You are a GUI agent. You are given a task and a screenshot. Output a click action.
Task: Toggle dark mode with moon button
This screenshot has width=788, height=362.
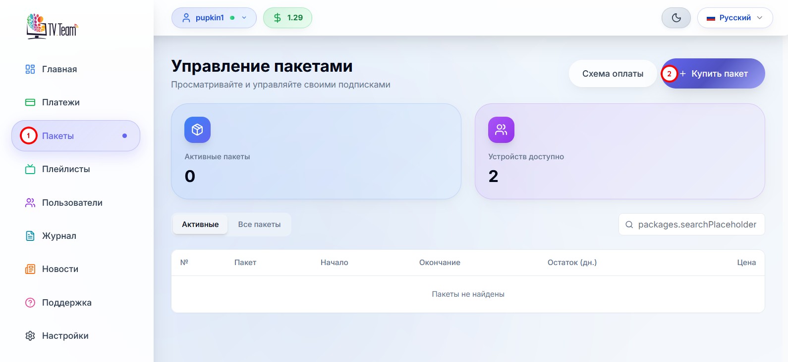point(676,18)
